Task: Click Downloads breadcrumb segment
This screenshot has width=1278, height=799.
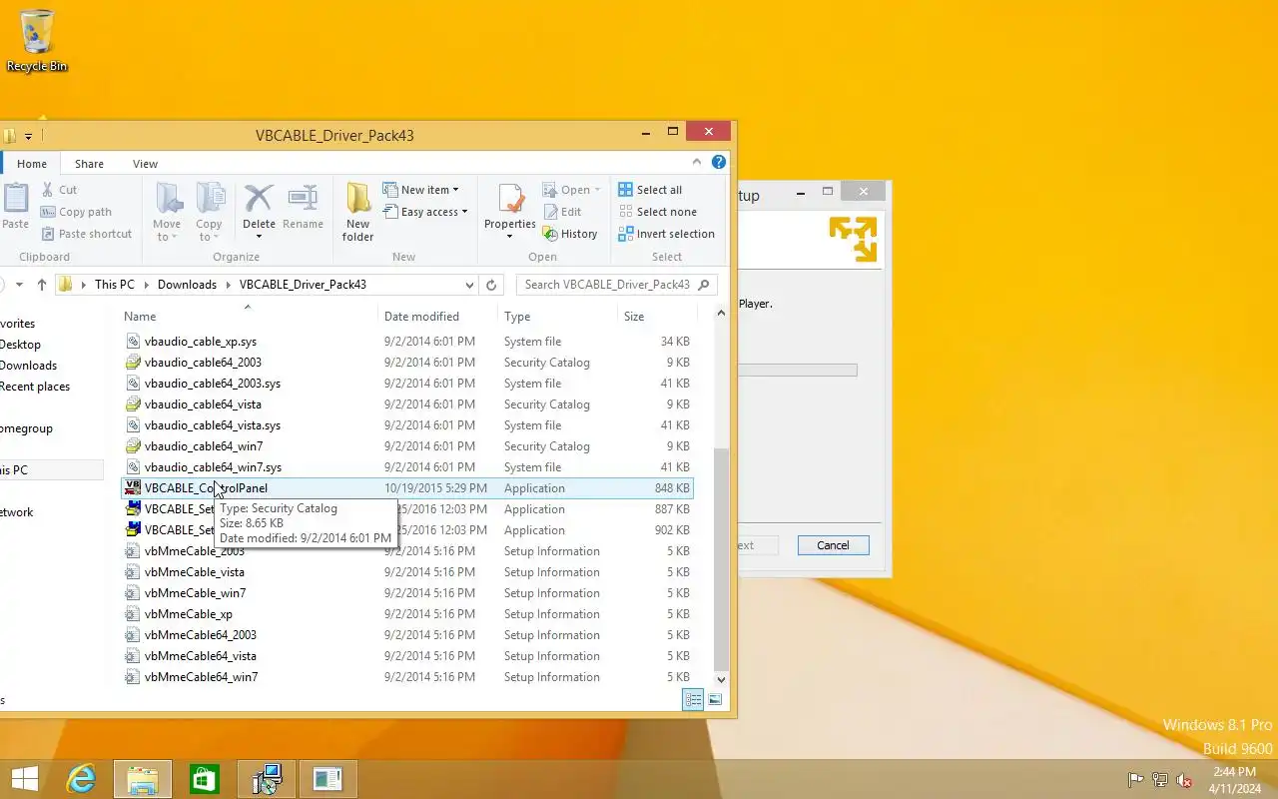Action: pyautogui.click(x=187, y=285)
